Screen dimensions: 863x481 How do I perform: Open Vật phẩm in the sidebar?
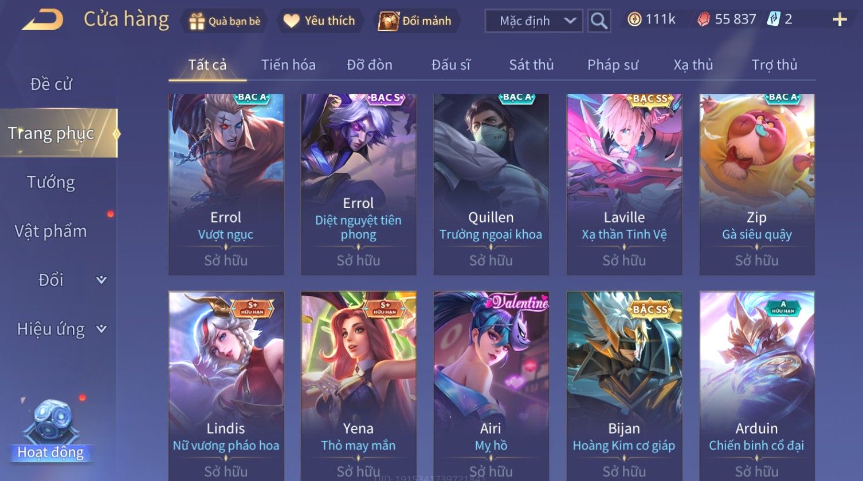51,231
